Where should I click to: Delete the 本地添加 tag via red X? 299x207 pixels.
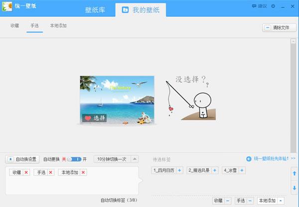click(x=83, y=172)
